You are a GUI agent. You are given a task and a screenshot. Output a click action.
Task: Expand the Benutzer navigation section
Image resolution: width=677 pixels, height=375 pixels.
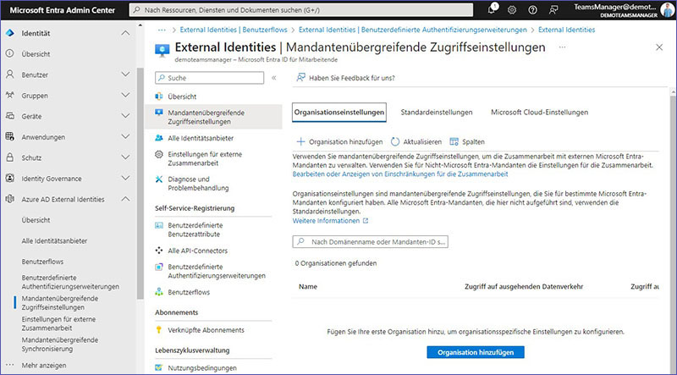[x=125, y=74]
